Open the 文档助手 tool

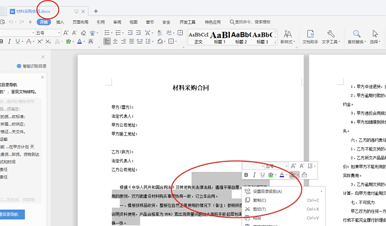tap(310, 37)
